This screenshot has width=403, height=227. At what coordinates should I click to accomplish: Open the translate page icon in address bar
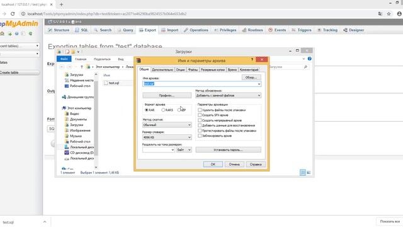[380, 14]
